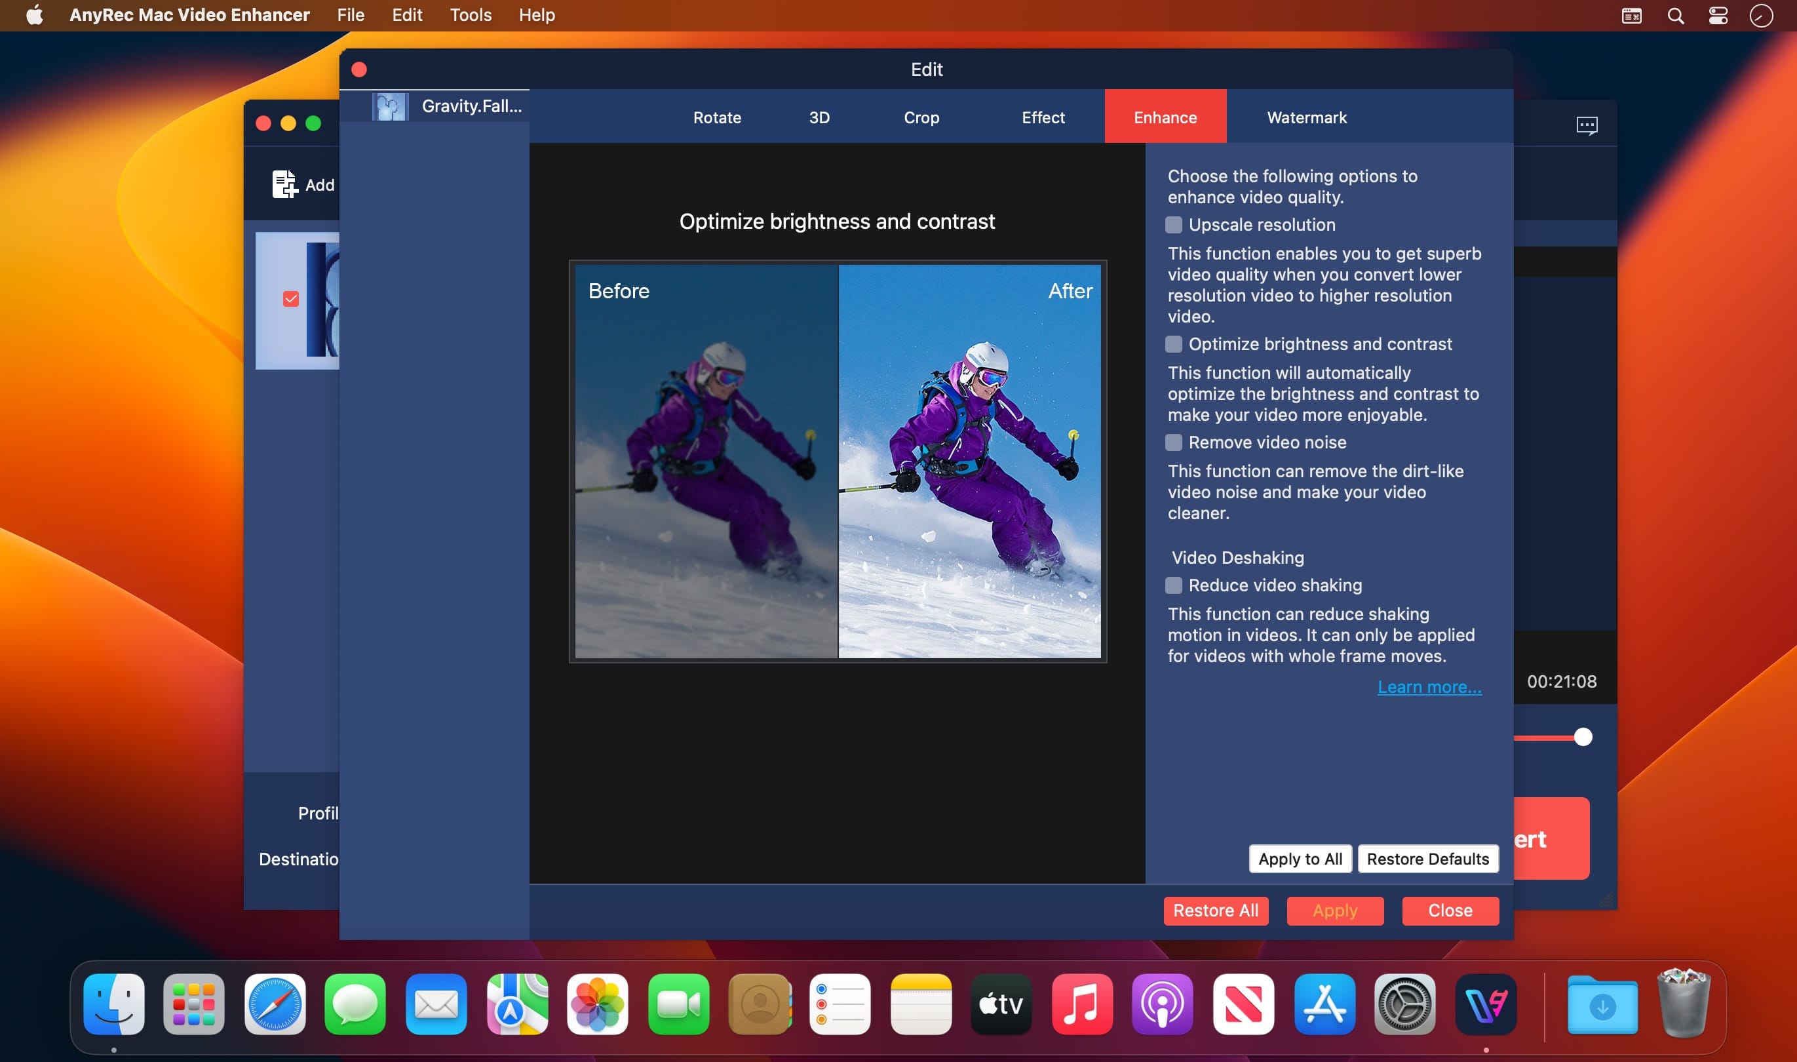Switch to the Rotate tab
Viewport: 1797px width, 1062px height.
(717, 117)
